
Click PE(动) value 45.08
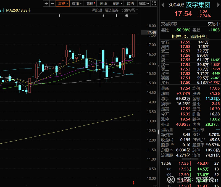pyautogui.click(x=215, y=140)
